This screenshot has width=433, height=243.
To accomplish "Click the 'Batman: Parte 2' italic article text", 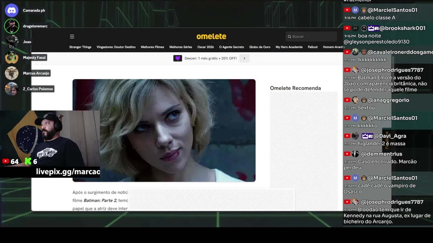I will pyautogui.click(x=100, y=200).
